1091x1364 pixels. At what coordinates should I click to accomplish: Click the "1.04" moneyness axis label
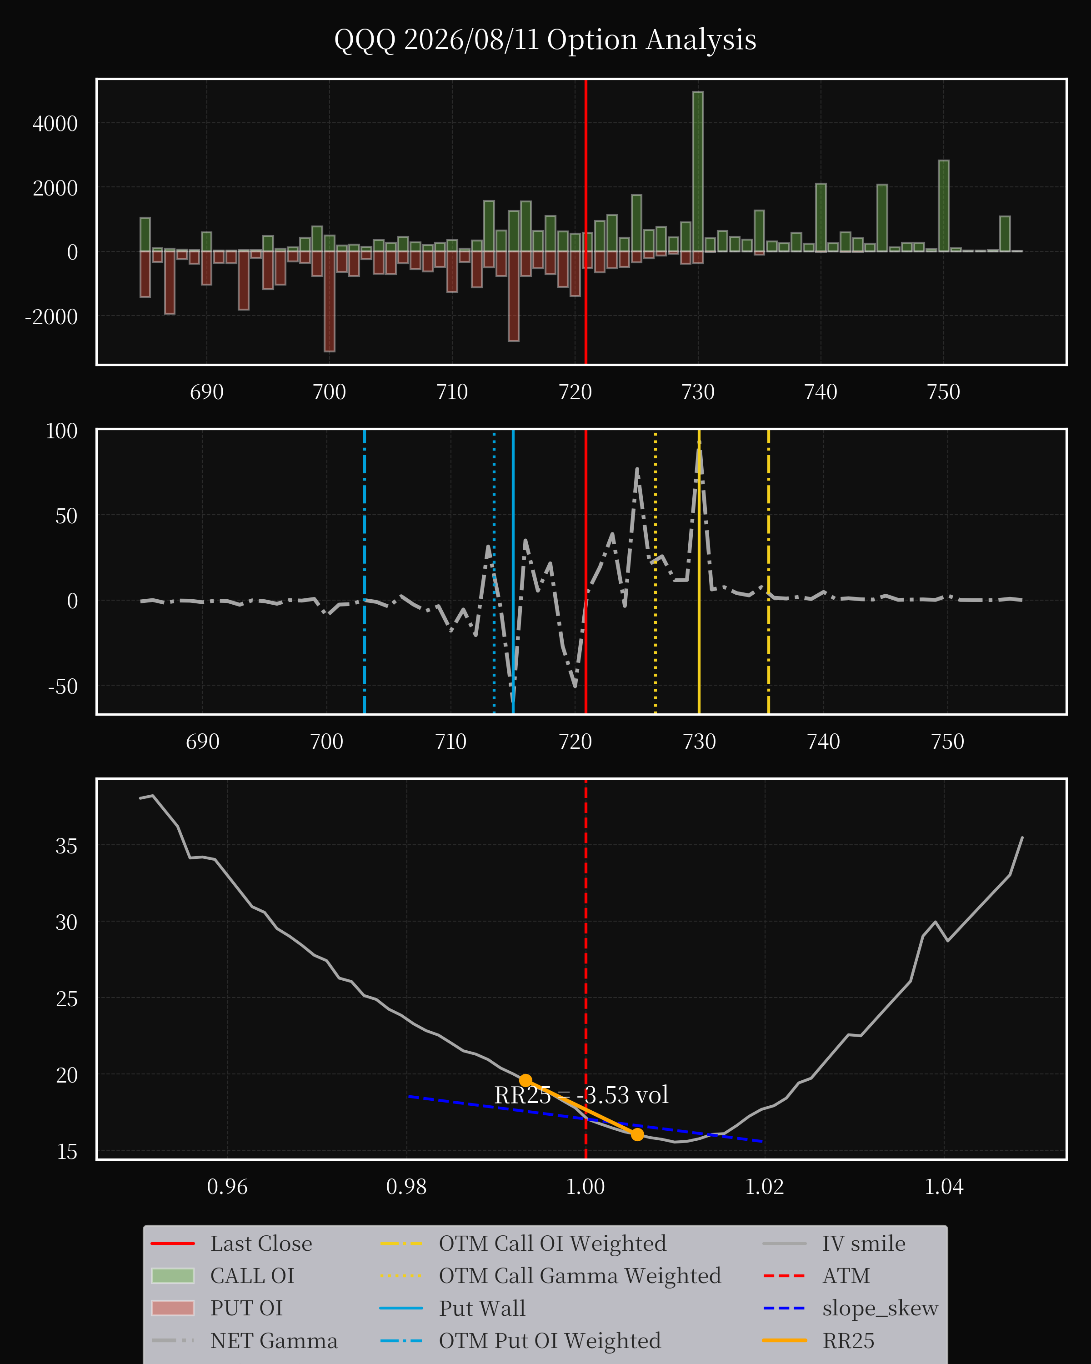(944, 1187)
